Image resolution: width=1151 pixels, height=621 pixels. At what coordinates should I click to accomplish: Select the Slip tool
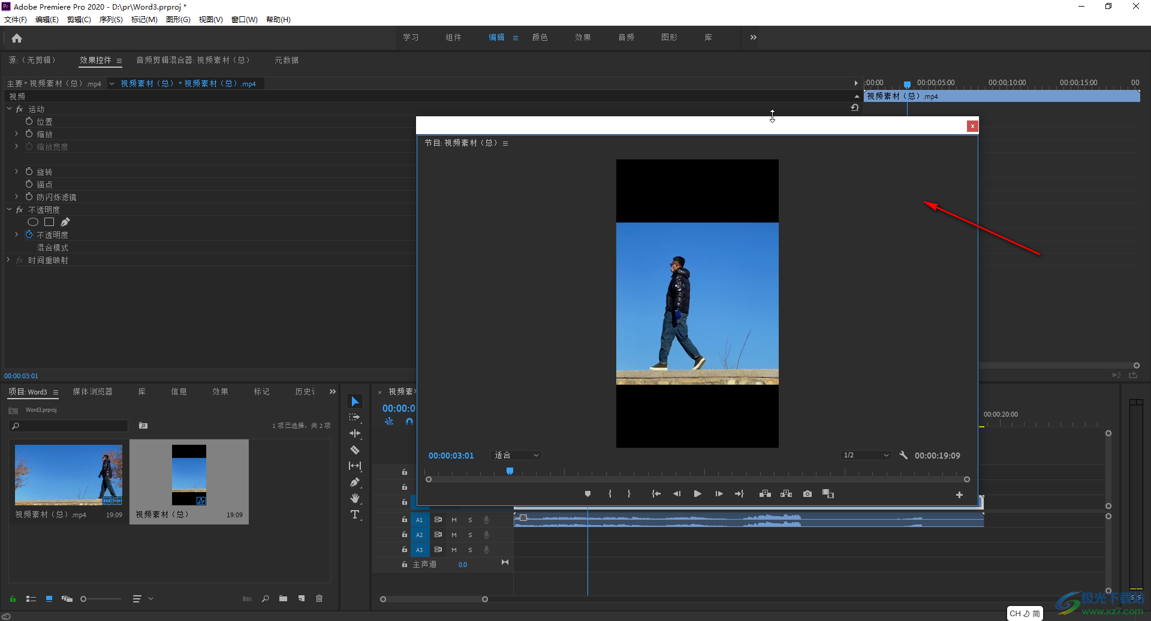[x=355, y=466]
